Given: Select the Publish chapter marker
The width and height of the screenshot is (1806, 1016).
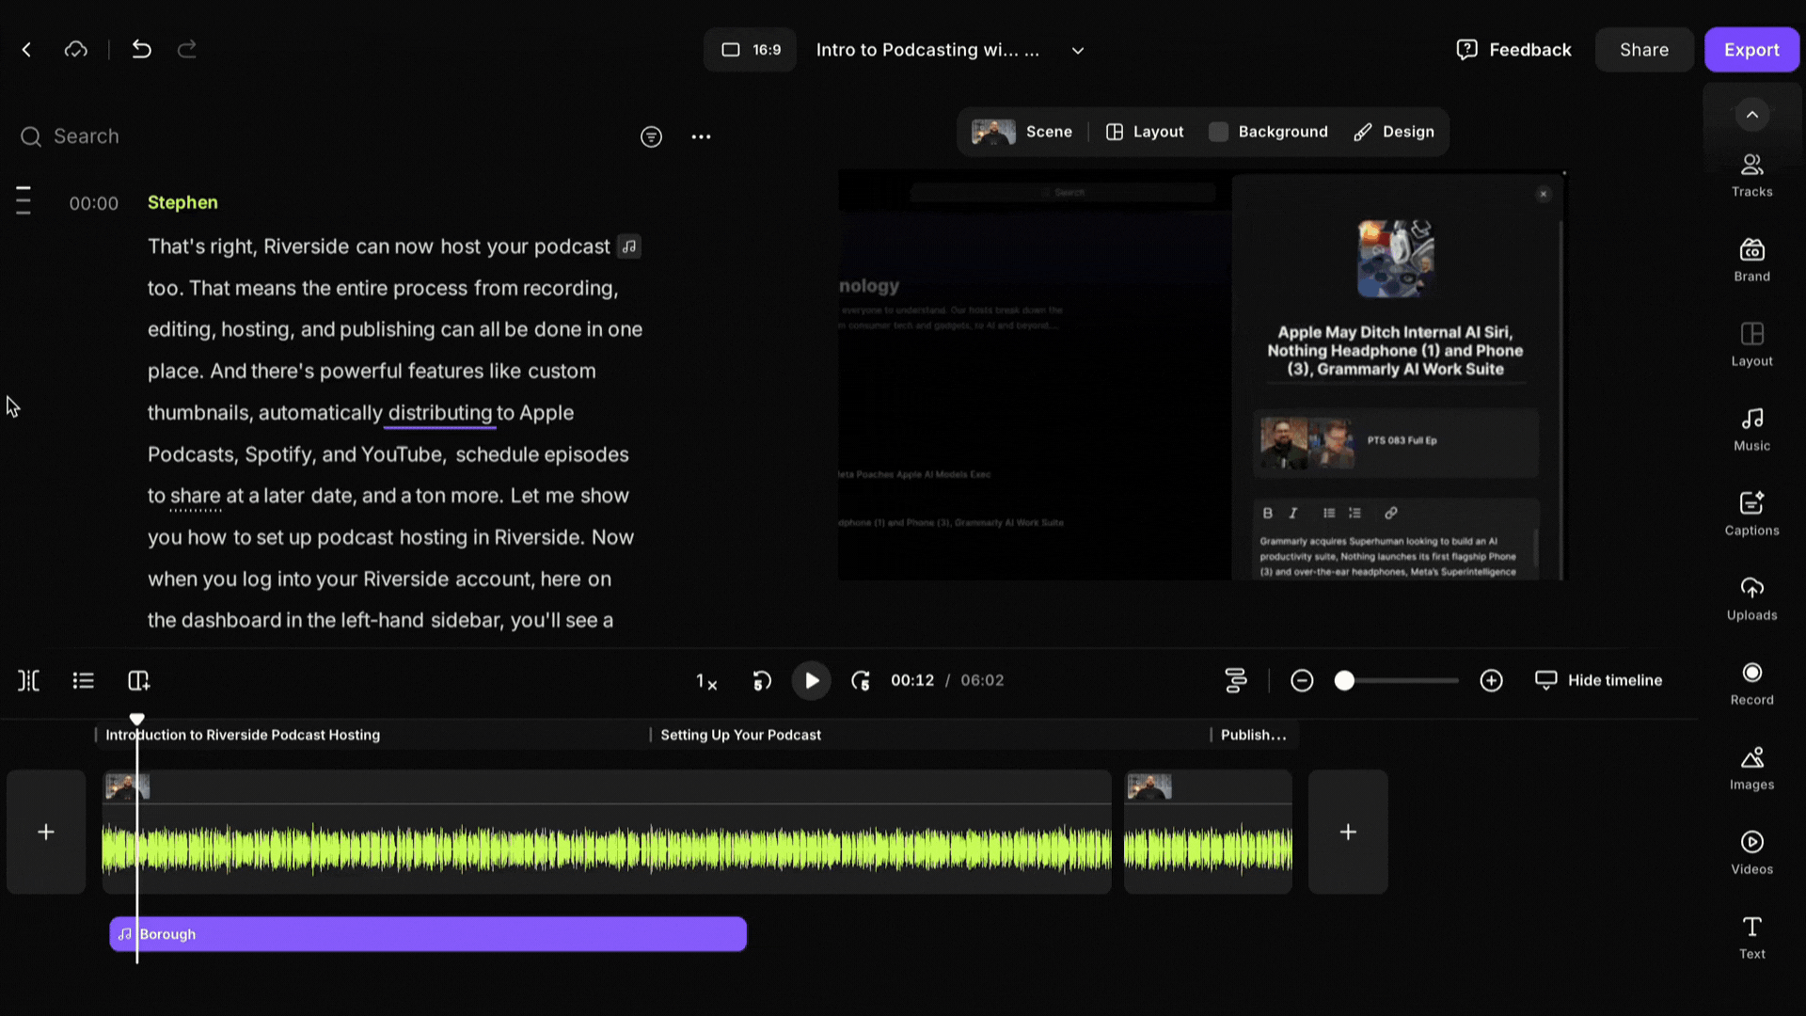Looking at the screenshot, I should coord(1253,735).
